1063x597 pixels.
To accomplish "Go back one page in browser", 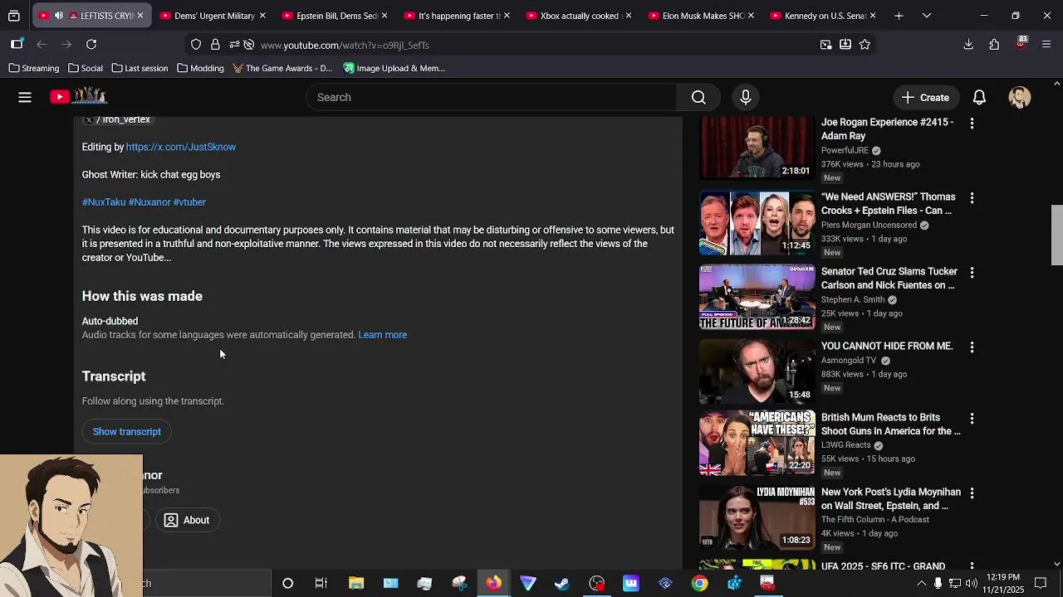I will pyautogui.click(x=42, y=45).
